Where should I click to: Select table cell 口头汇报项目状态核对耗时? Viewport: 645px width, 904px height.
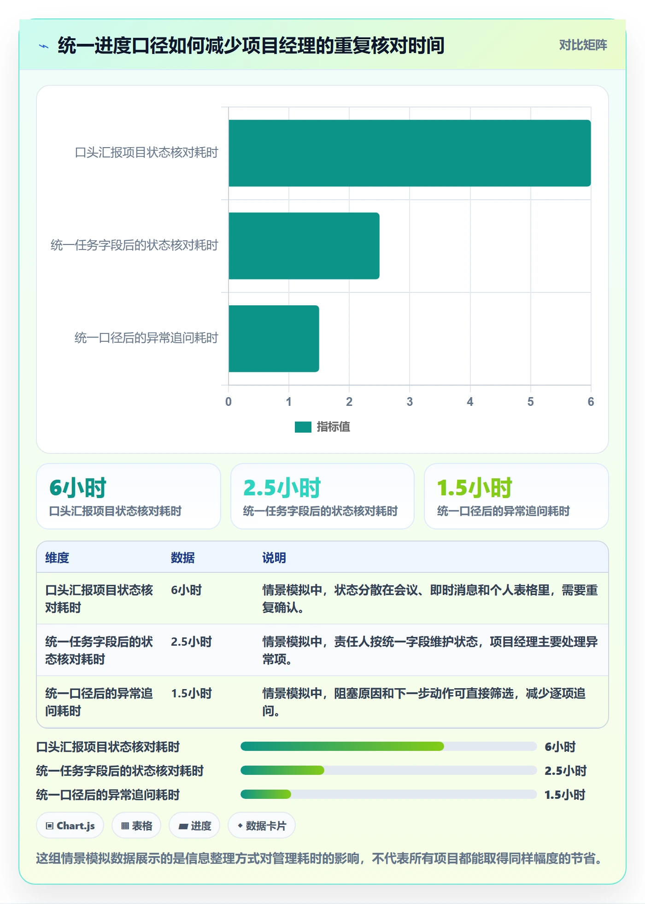coord(99,599)
